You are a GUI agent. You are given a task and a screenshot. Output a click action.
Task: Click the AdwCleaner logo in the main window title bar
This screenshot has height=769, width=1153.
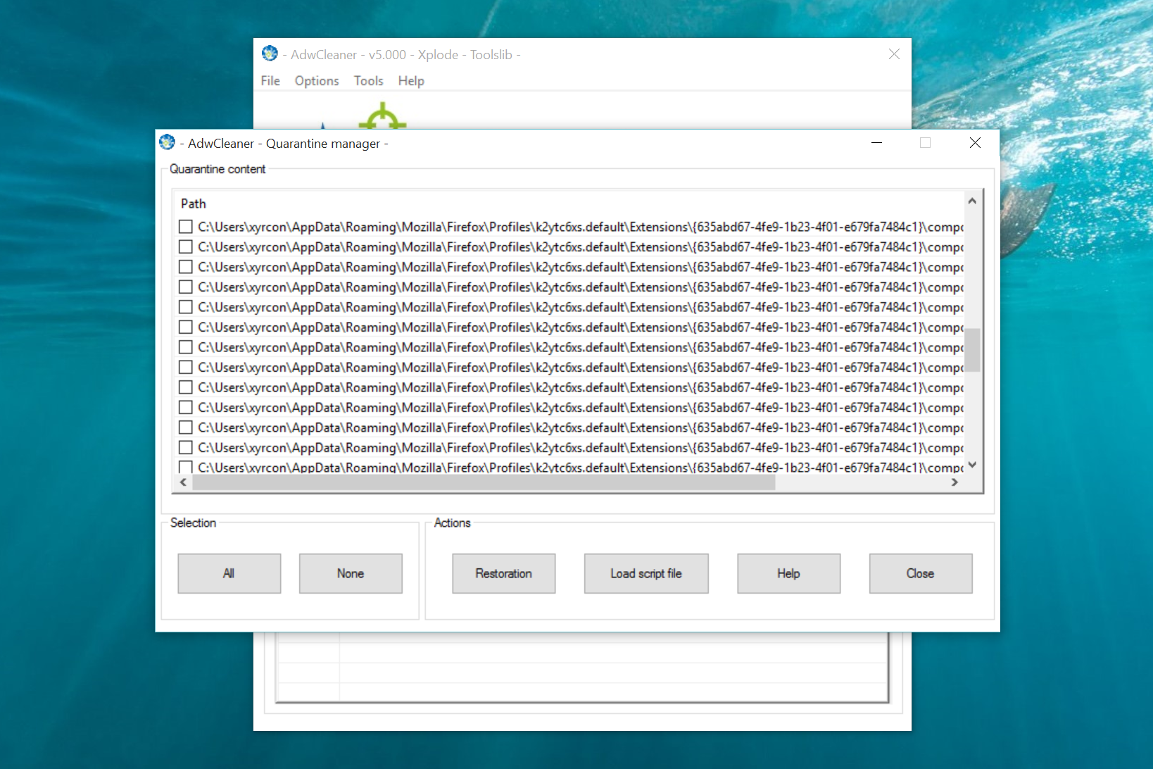point(270,54)
